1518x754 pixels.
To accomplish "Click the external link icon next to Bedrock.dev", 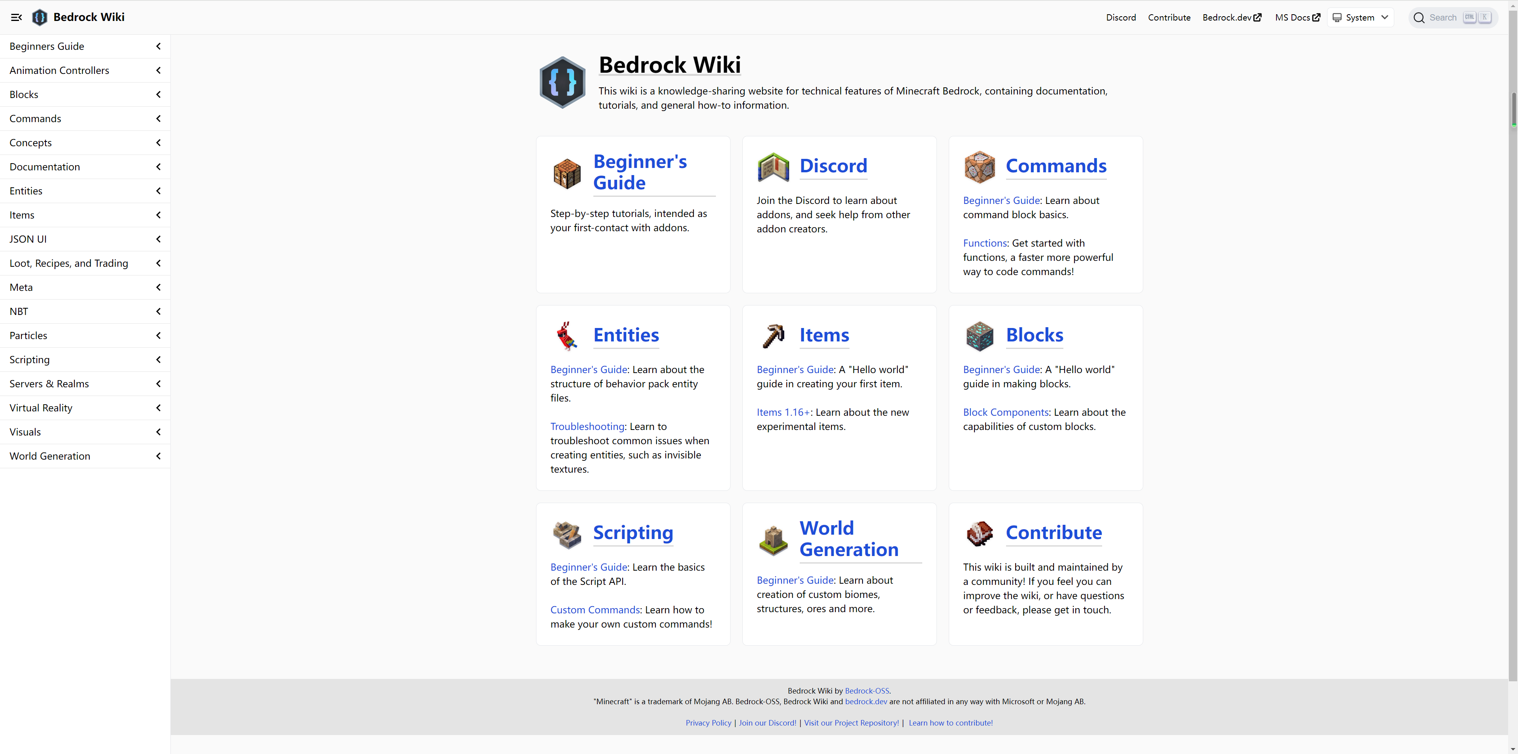I will tap(1257, 17).
